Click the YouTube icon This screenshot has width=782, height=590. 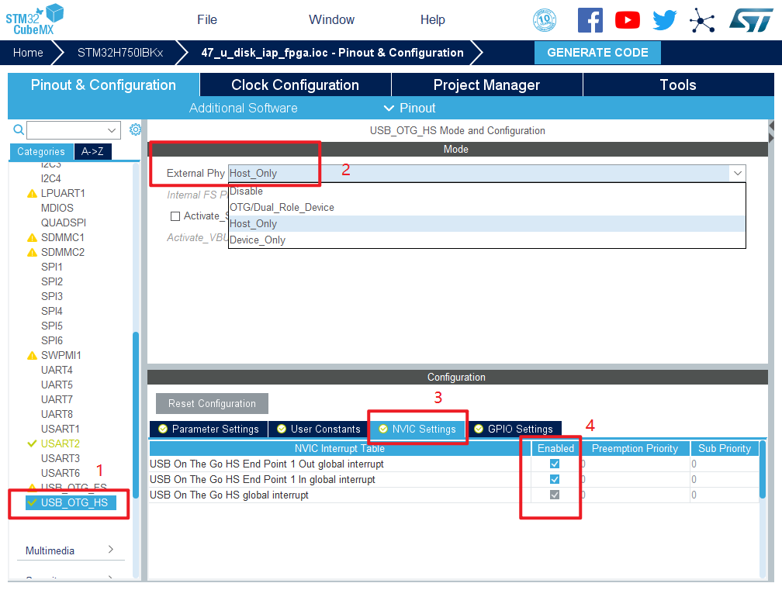[627, 20]
